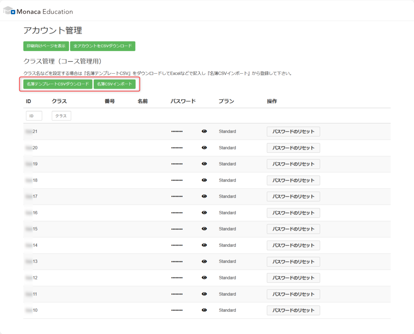Image resolution: width=414 pixels, height=334 pixels.
Task: Show password for account row 20
Action: (x=204, y=148)
